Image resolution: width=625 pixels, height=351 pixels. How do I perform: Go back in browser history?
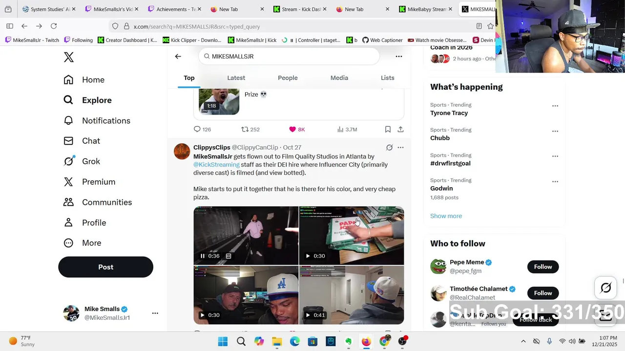click(24, 26)
